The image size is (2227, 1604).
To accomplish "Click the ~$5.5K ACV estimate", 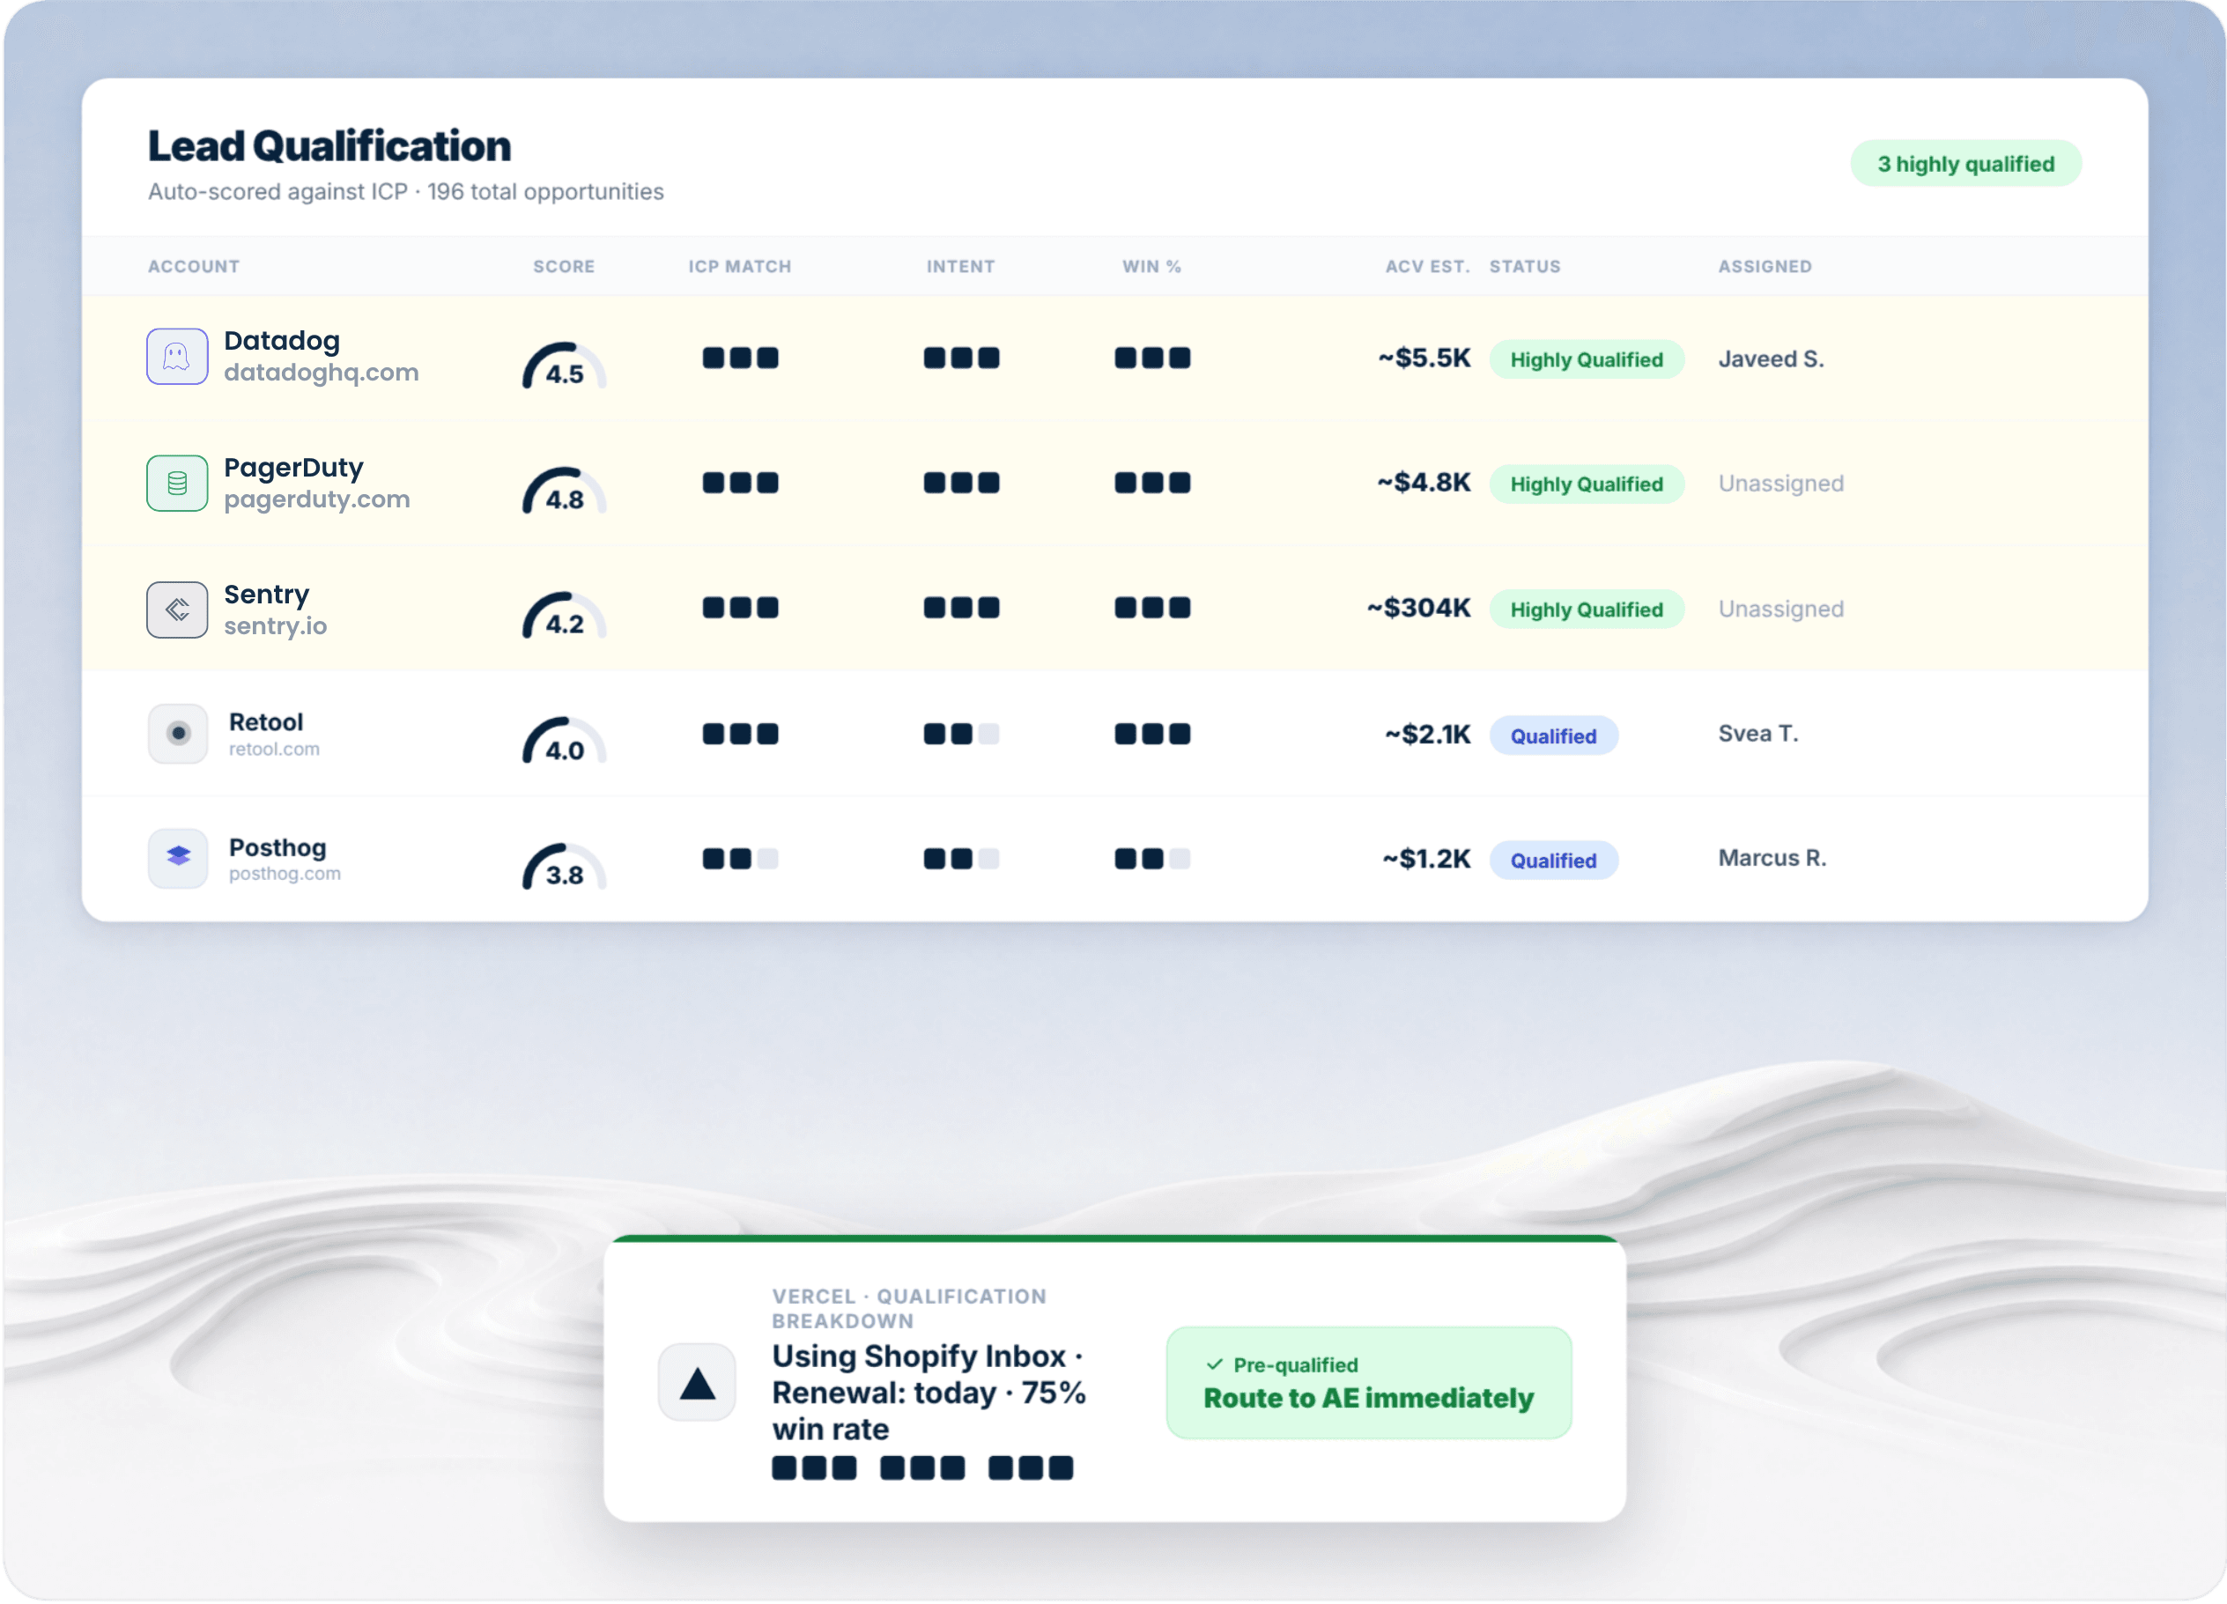I will (1424, 358).
